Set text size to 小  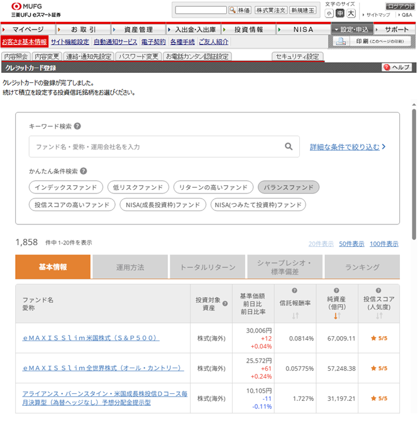coord(329,13)
